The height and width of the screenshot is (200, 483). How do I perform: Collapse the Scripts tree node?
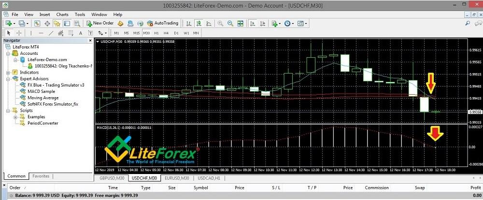pyautogui.click(x=8, y=111)
